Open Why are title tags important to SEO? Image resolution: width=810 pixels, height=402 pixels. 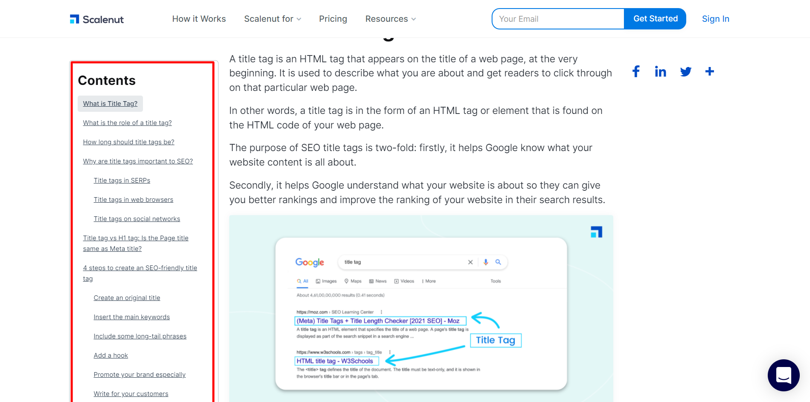[138, 161]
